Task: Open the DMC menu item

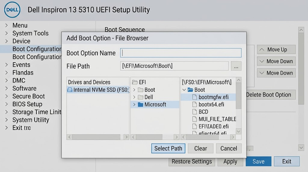Action: pos(19,81)
